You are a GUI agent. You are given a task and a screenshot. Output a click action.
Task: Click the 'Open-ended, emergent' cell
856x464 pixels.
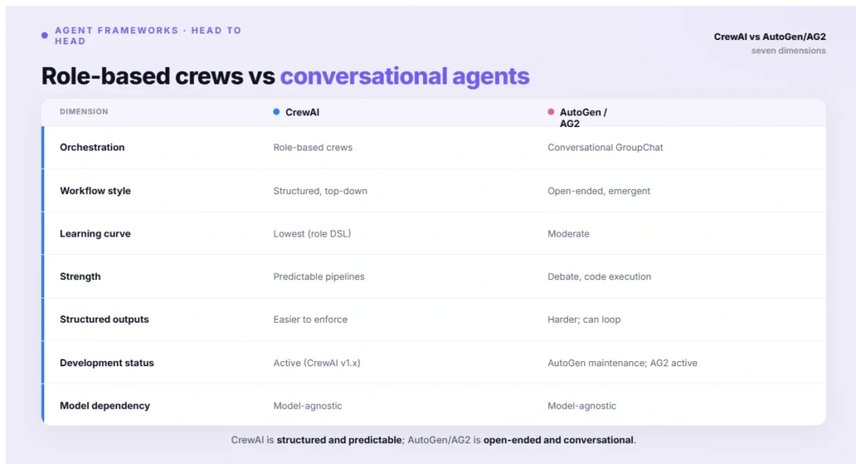[x=599, y=191]
